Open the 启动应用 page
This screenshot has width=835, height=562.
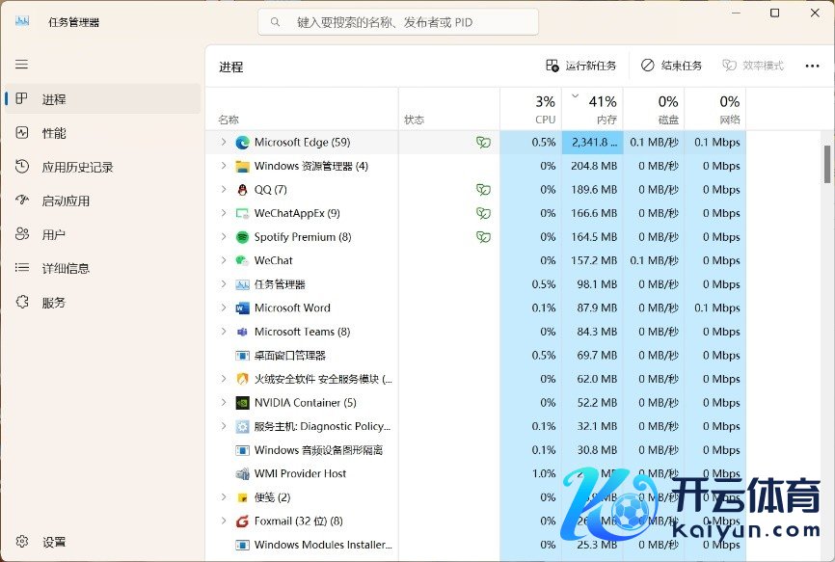(x=65, y=201)
